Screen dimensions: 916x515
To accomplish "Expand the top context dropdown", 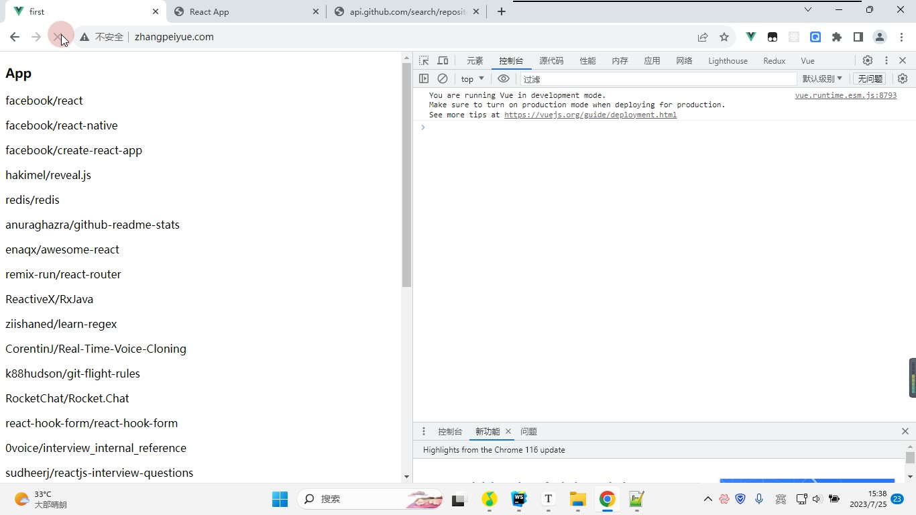I will click(473, 78).
